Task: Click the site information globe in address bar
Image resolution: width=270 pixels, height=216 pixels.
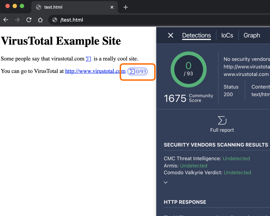Action: pos(55,20)
